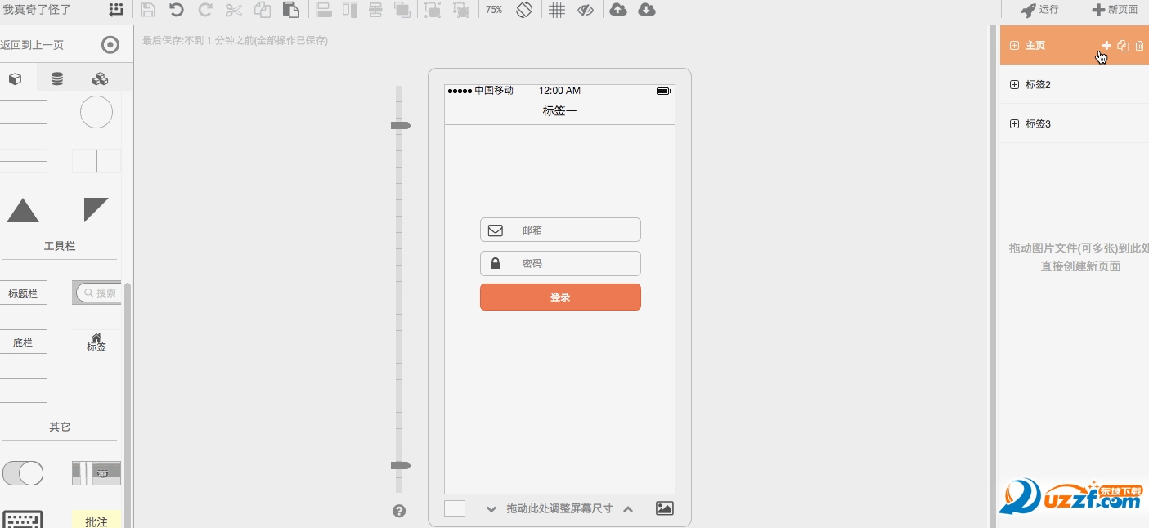Click the ungroup elements icon
Viewport: 1149px width, 528px height.
pyautogui.click(x=461, y=10)
